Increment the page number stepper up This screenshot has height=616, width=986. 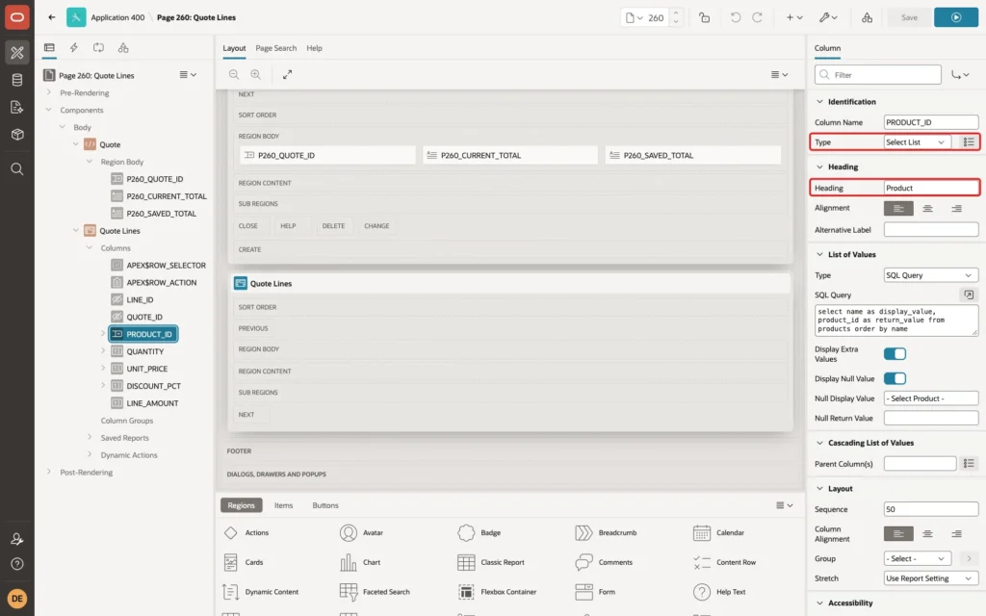676,13
